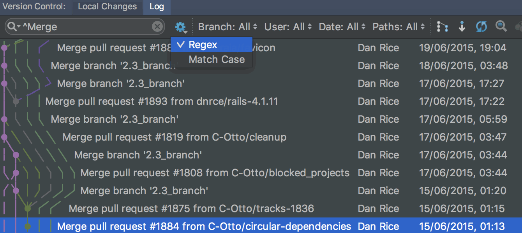The width and height of the screenshot is (522, 233).
Task: Open the search options gear icon
Action: click(180, 27)
